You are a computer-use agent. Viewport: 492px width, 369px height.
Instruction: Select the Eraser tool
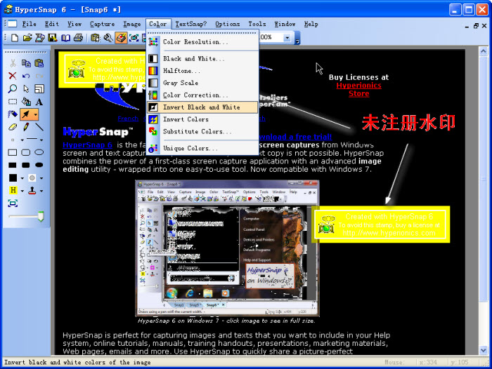click(13, 127)
